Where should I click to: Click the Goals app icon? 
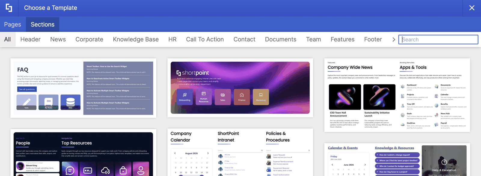pyautogui.click(x=403, y=115)
